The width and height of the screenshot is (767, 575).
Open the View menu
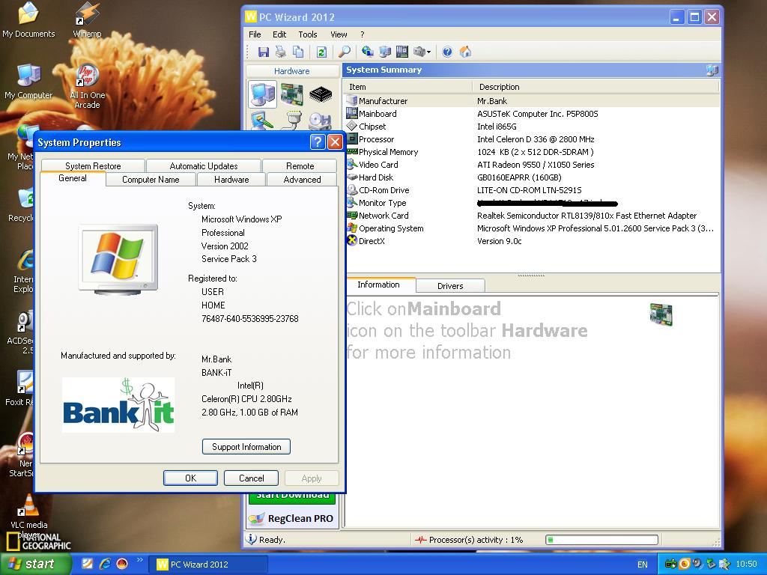click(x=339, y=34)
